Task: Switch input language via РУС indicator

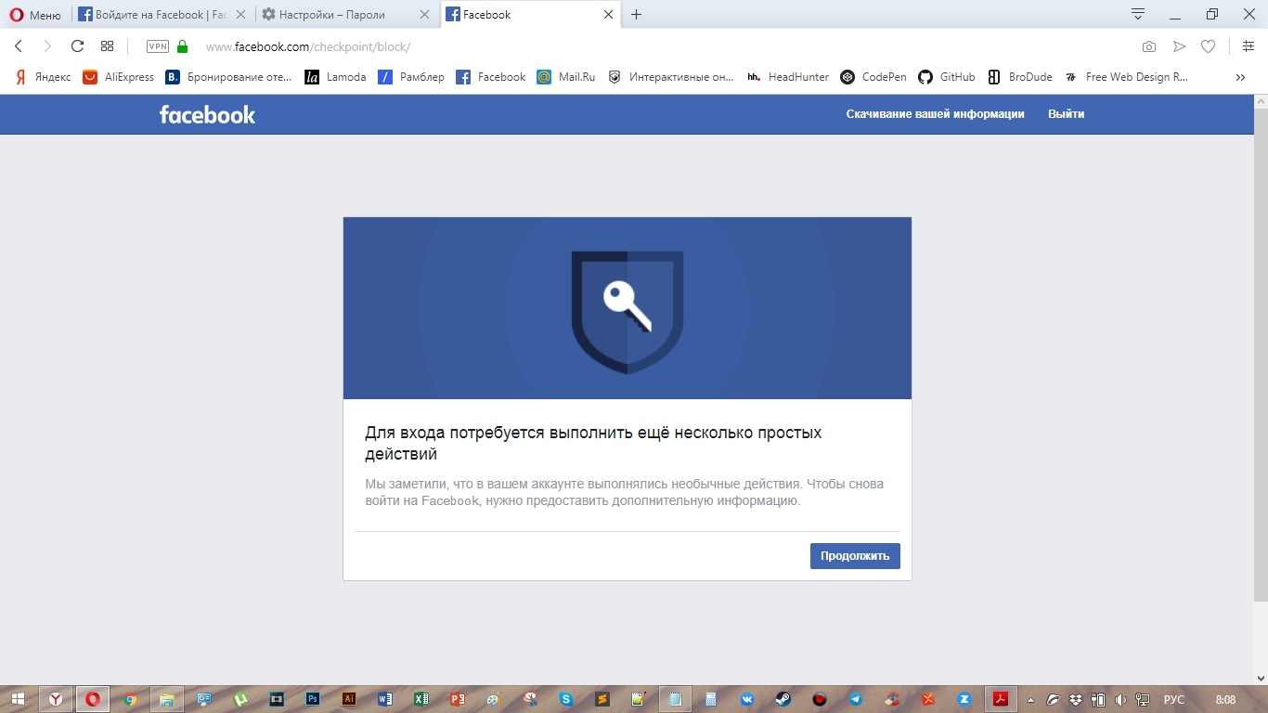Action: tap(1173, 699)
